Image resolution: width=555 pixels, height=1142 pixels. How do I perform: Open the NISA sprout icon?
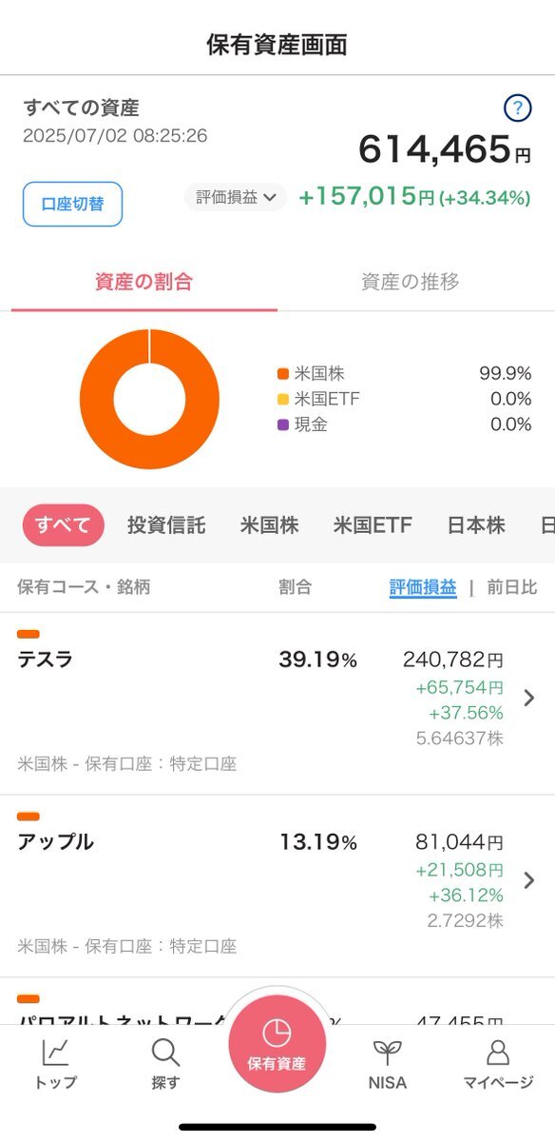pyautogui.click(x=387, y=1053)
